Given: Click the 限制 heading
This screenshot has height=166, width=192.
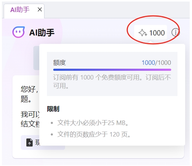Looking at the screenshot, I should tap(53, 109).
